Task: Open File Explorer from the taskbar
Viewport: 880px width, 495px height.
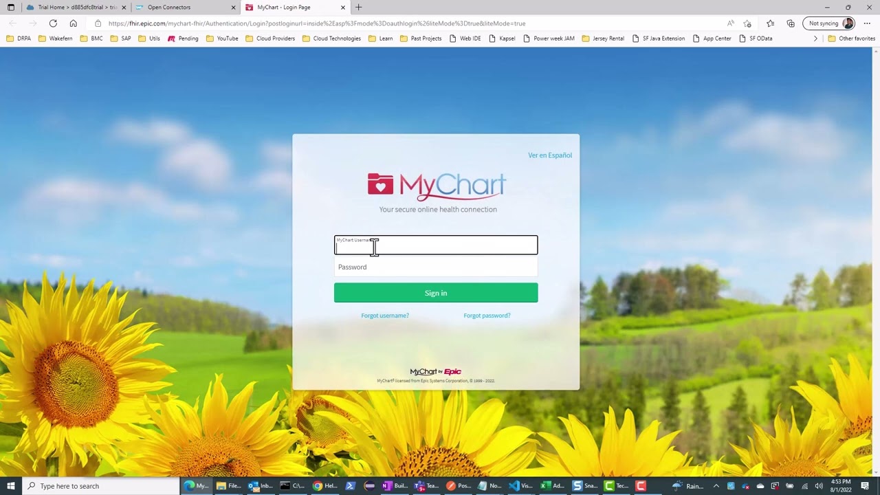Action: tap(228, 486)
